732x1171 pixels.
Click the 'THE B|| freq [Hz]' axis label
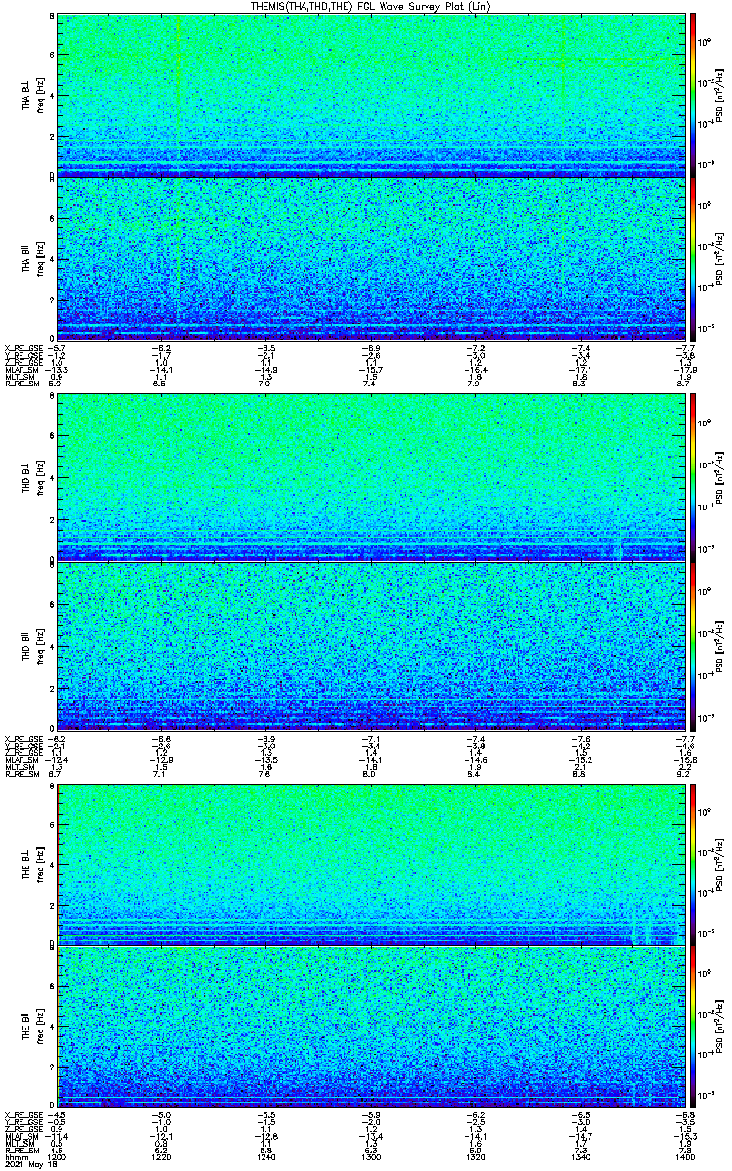pyautogui.click(x=32, y=1027)
